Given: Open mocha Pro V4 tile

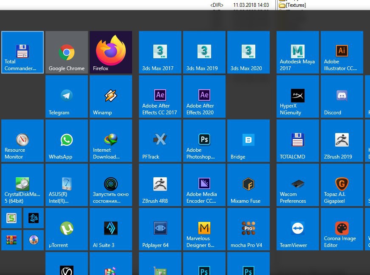Looking at the screenshot, I should (248, 229).
